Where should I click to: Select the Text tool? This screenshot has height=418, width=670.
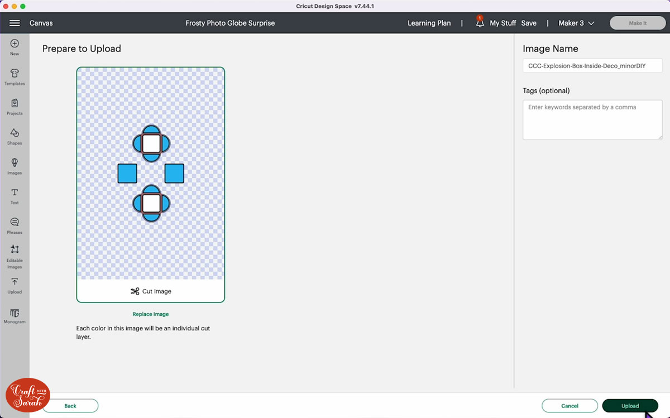(15, 195)
